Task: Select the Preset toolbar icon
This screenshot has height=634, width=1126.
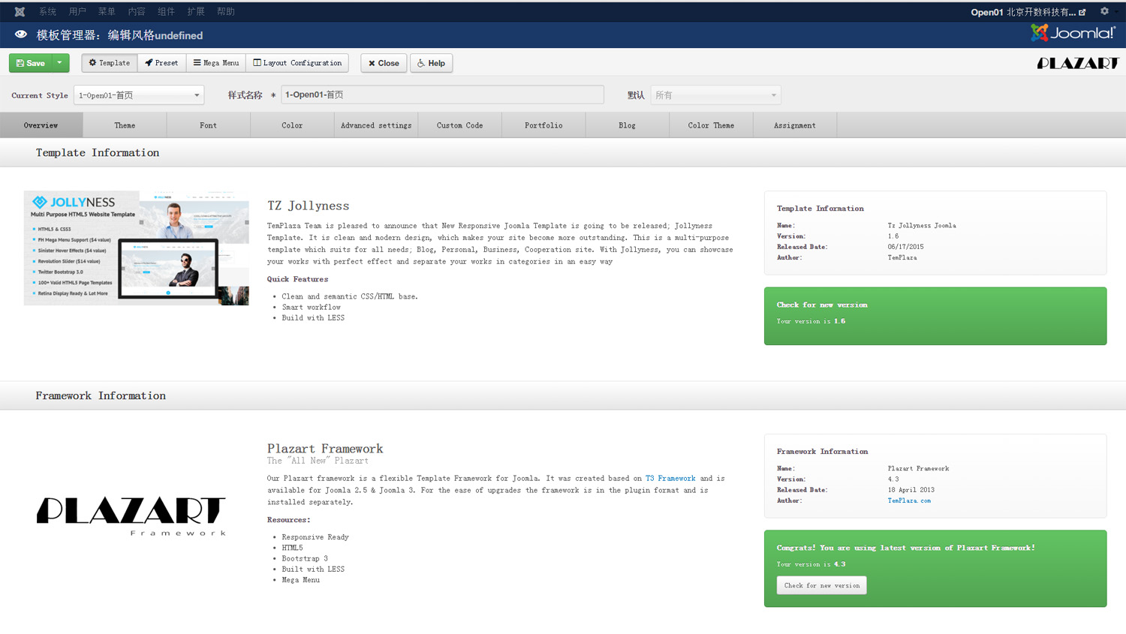Action: coord(147,63)
